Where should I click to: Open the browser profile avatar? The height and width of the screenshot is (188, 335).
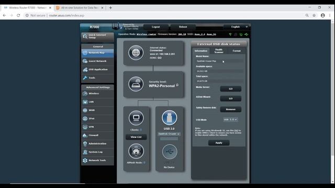(323, 15)
